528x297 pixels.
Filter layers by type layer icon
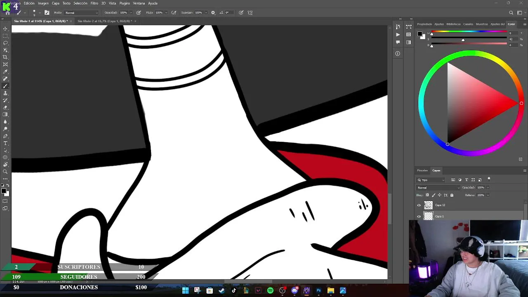coord(467,180)
